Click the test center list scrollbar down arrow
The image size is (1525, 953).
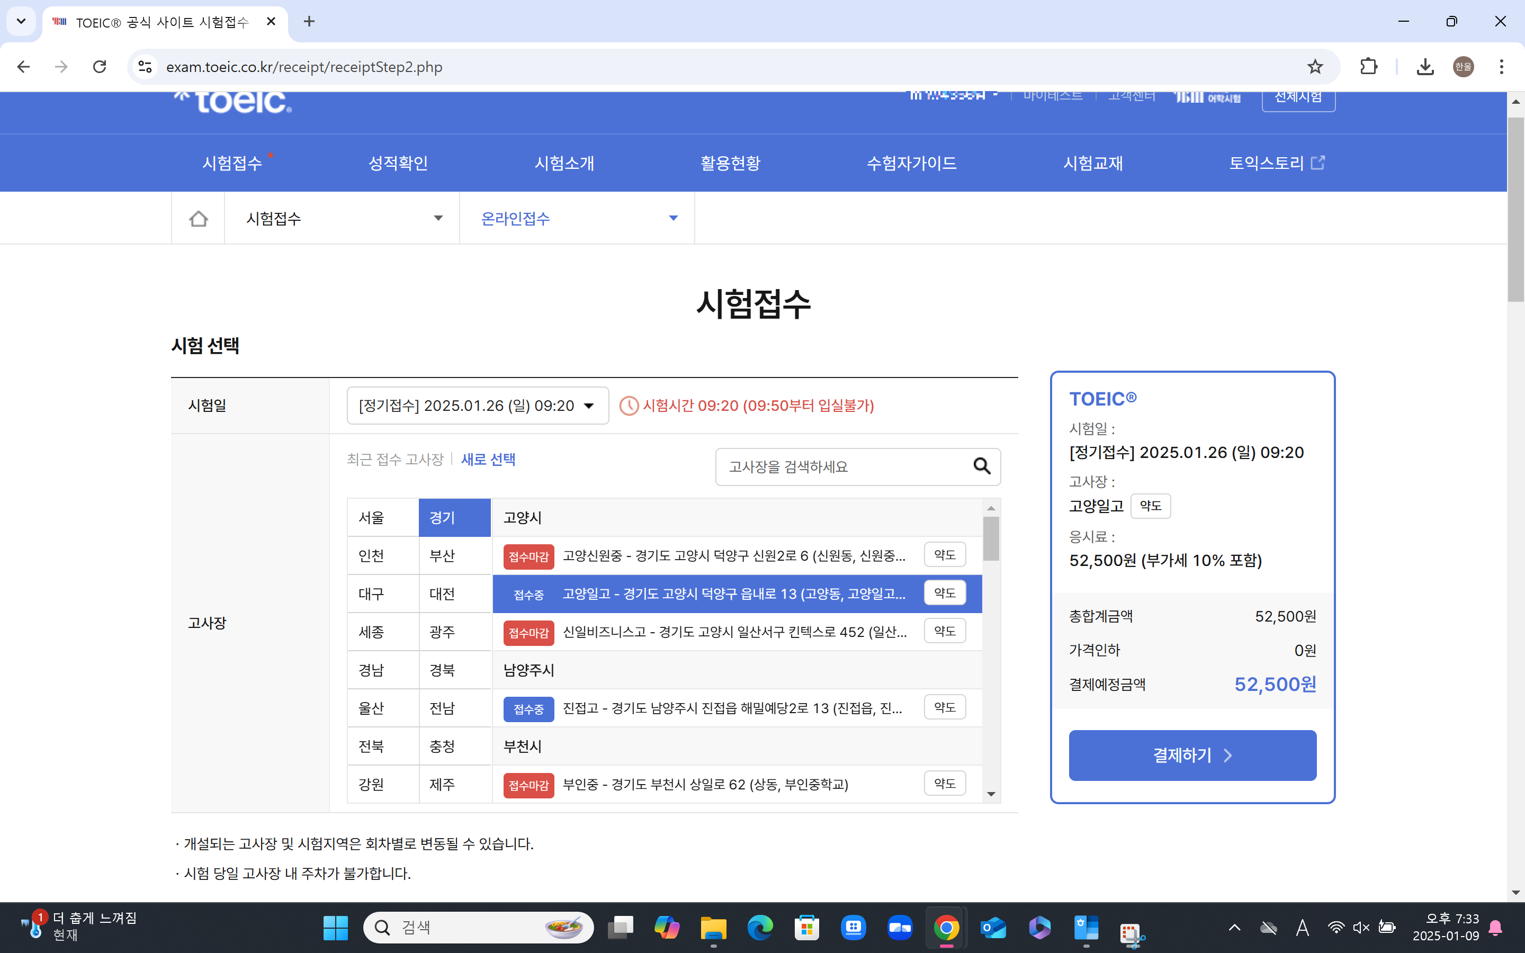point(991,794)
